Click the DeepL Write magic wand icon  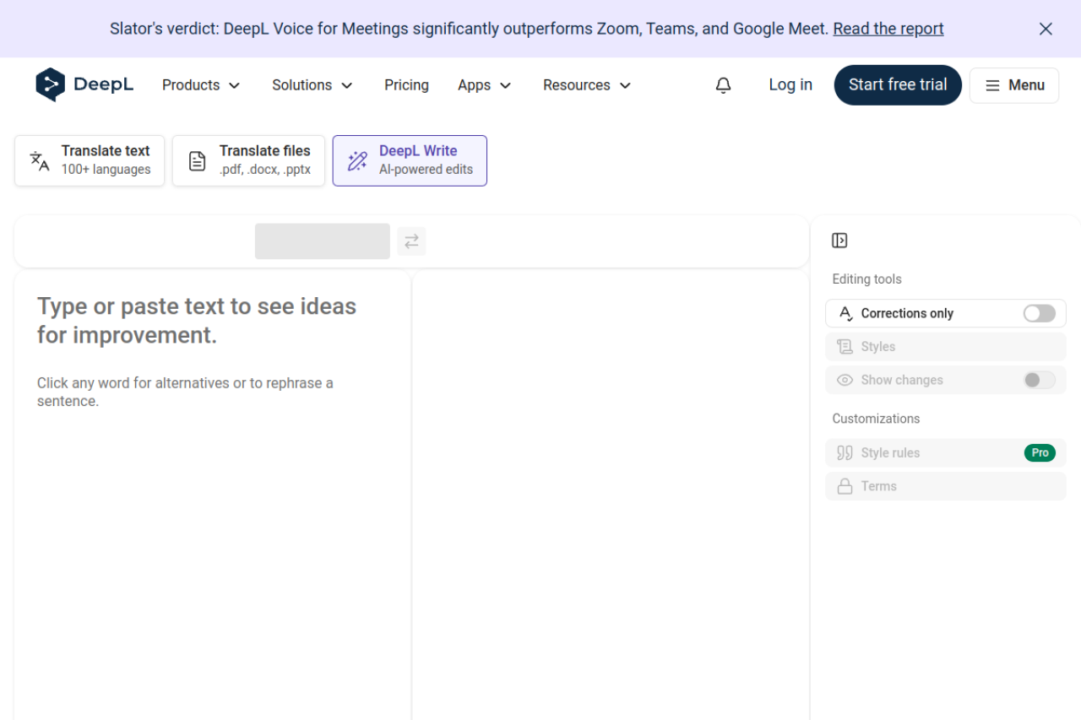[x=357, y=160]
